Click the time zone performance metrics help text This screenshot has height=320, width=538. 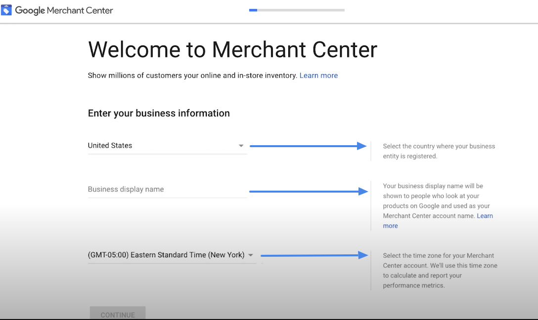tap(440, 270)
